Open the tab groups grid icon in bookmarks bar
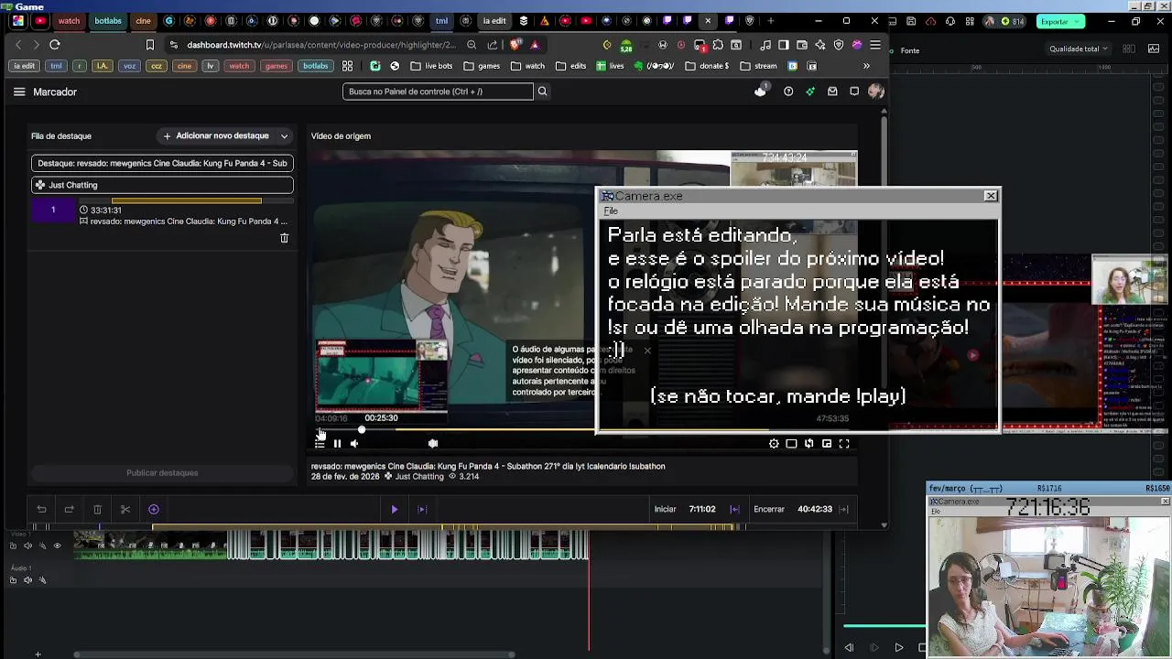 tap(347, 66)
